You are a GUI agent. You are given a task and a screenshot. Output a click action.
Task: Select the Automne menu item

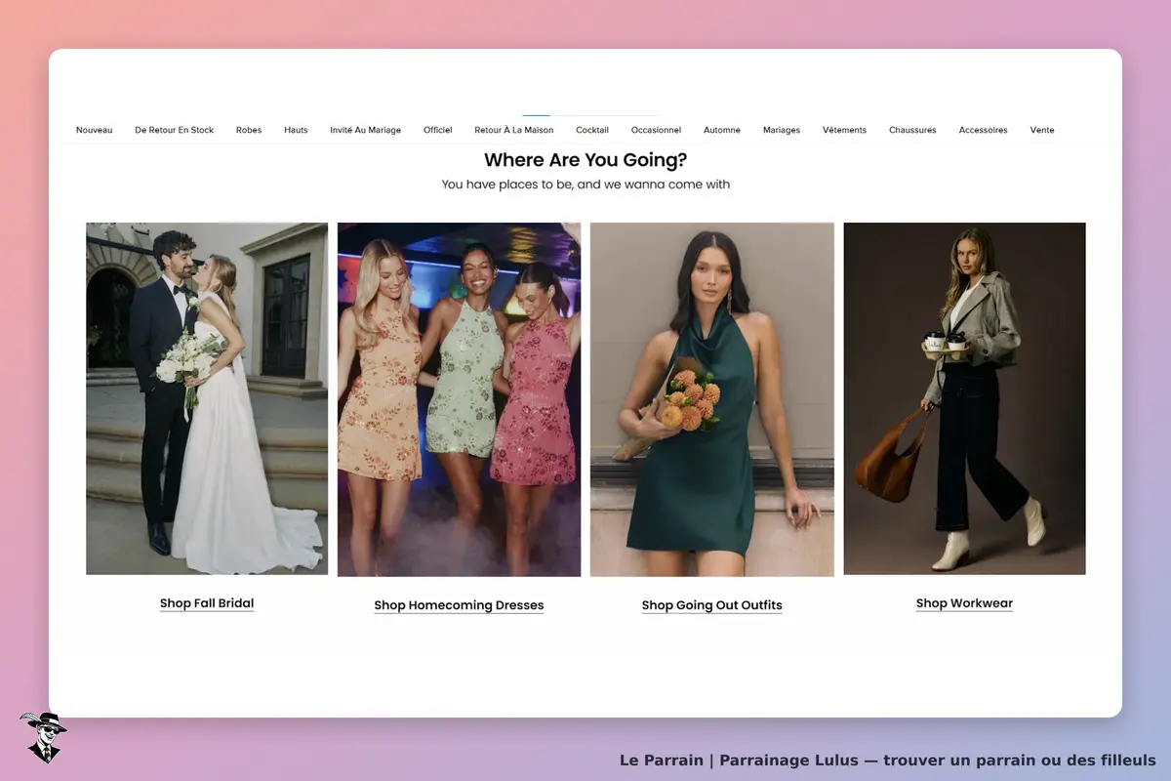[x=722, y=130]
